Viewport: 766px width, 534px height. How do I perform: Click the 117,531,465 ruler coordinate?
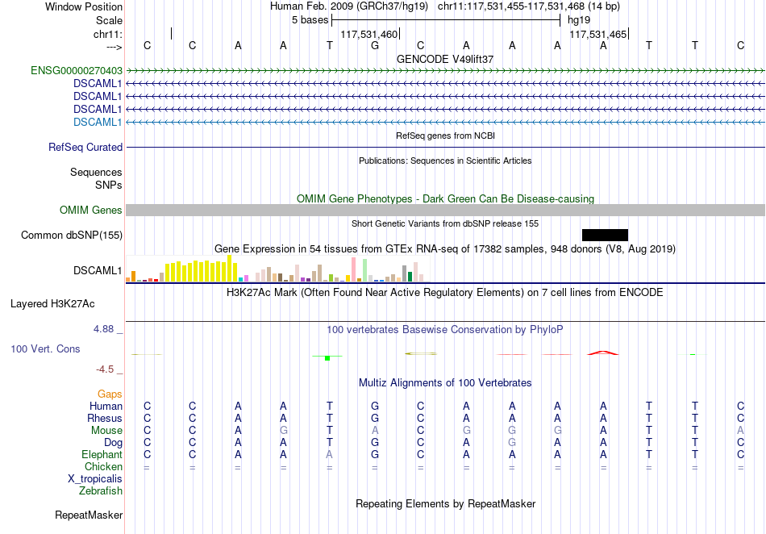click(598, 34)
